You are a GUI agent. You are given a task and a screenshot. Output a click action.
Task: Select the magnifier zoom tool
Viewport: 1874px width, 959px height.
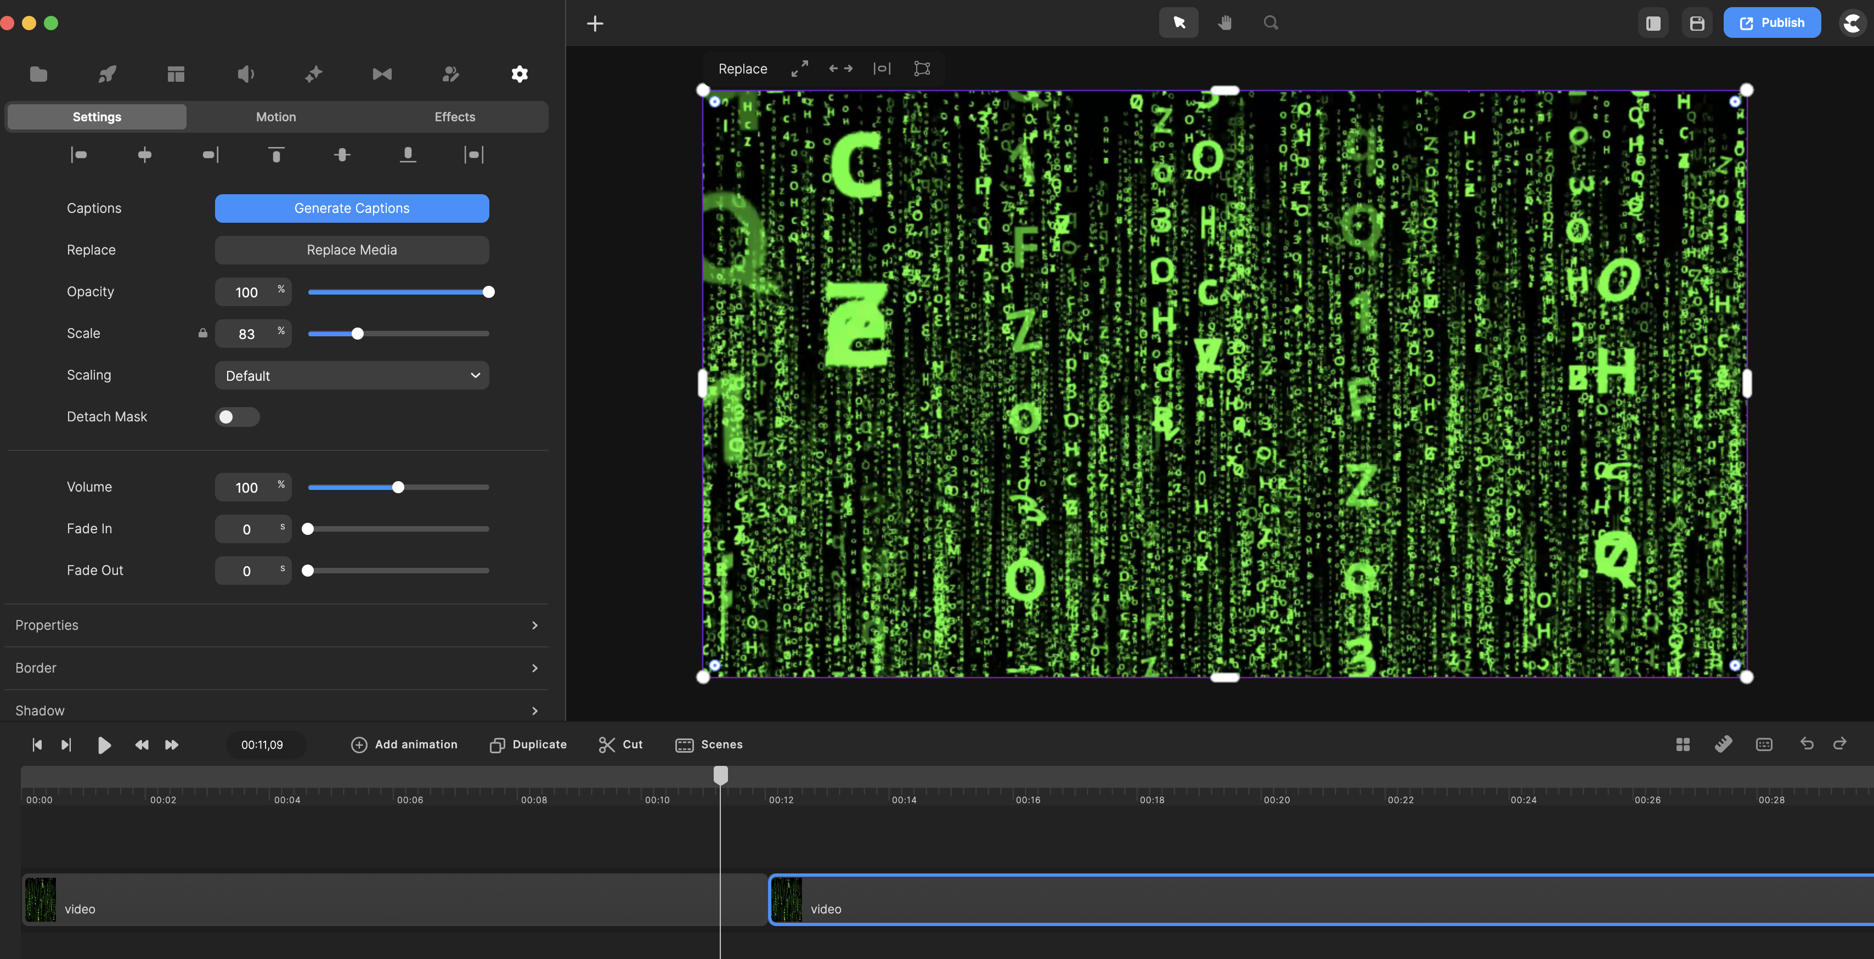pyautogui.click(x=1271, y=22)
